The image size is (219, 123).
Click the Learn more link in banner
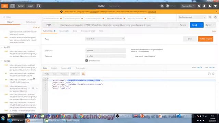(x=152, y=12)
